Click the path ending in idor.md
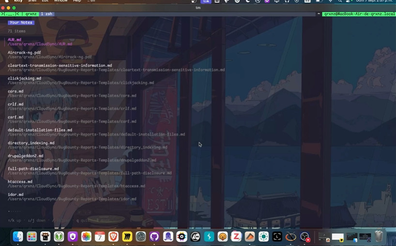 (72, 198)
